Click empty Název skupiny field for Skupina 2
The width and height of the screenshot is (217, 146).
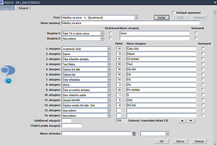(x=154, y=39)
